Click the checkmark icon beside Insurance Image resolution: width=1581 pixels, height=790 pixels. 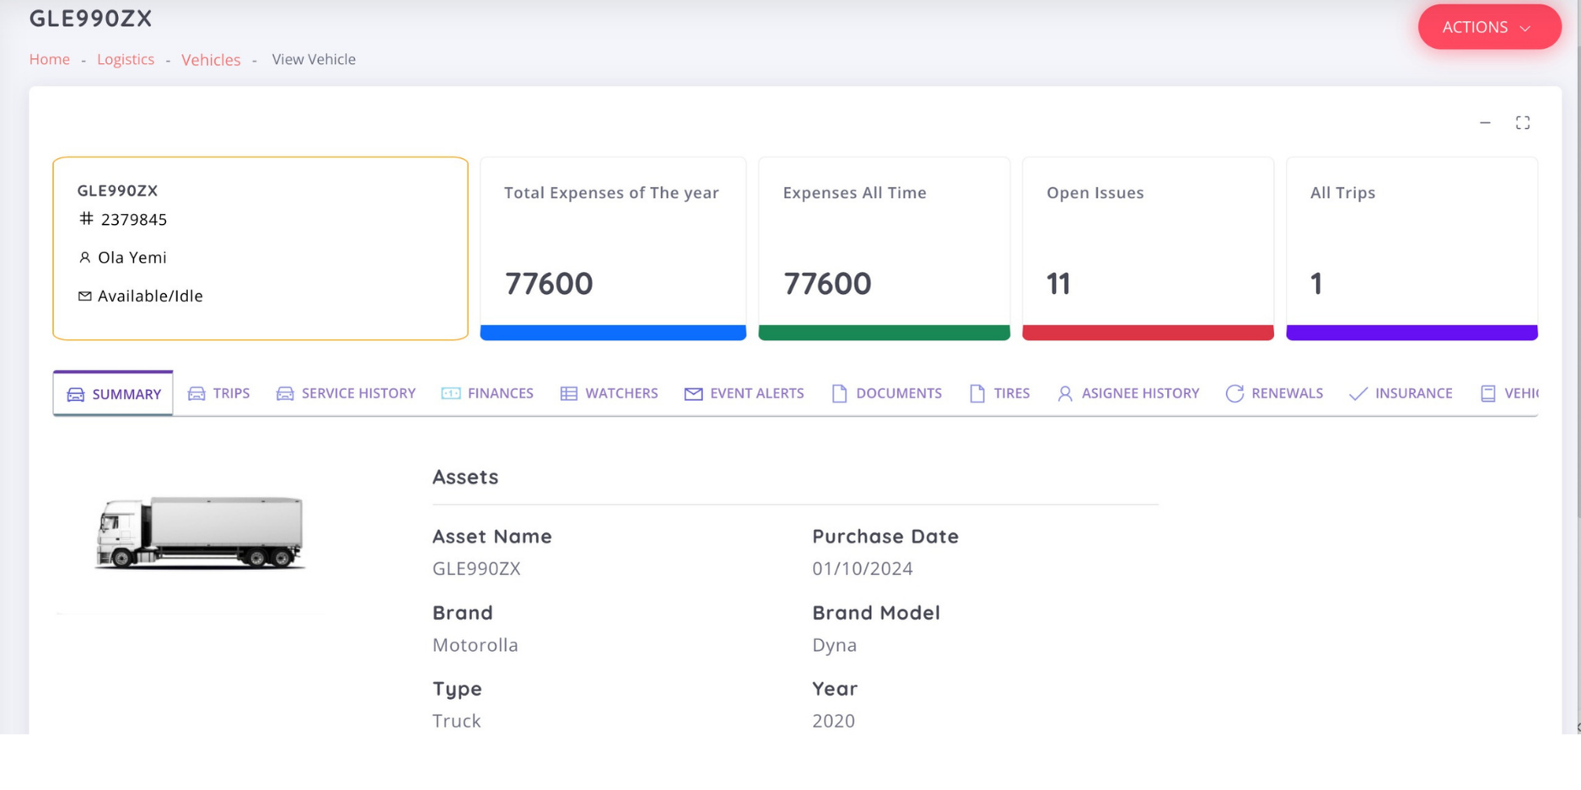(x=1358, y=393)
